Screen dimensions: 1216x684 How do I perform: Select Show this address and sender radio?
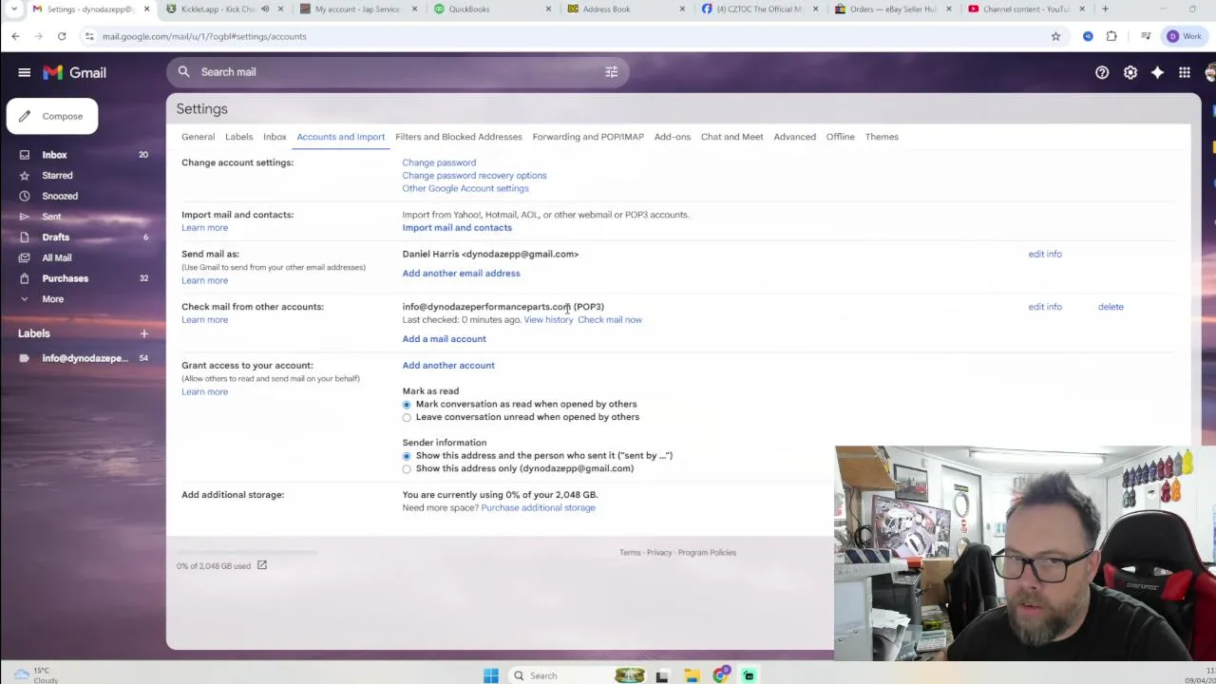(x=407, y=456)
